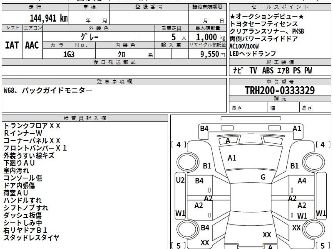Viewport: 333px width, 249px height.
Task: Click the color number 1G3 field
Action: (69, 55)
